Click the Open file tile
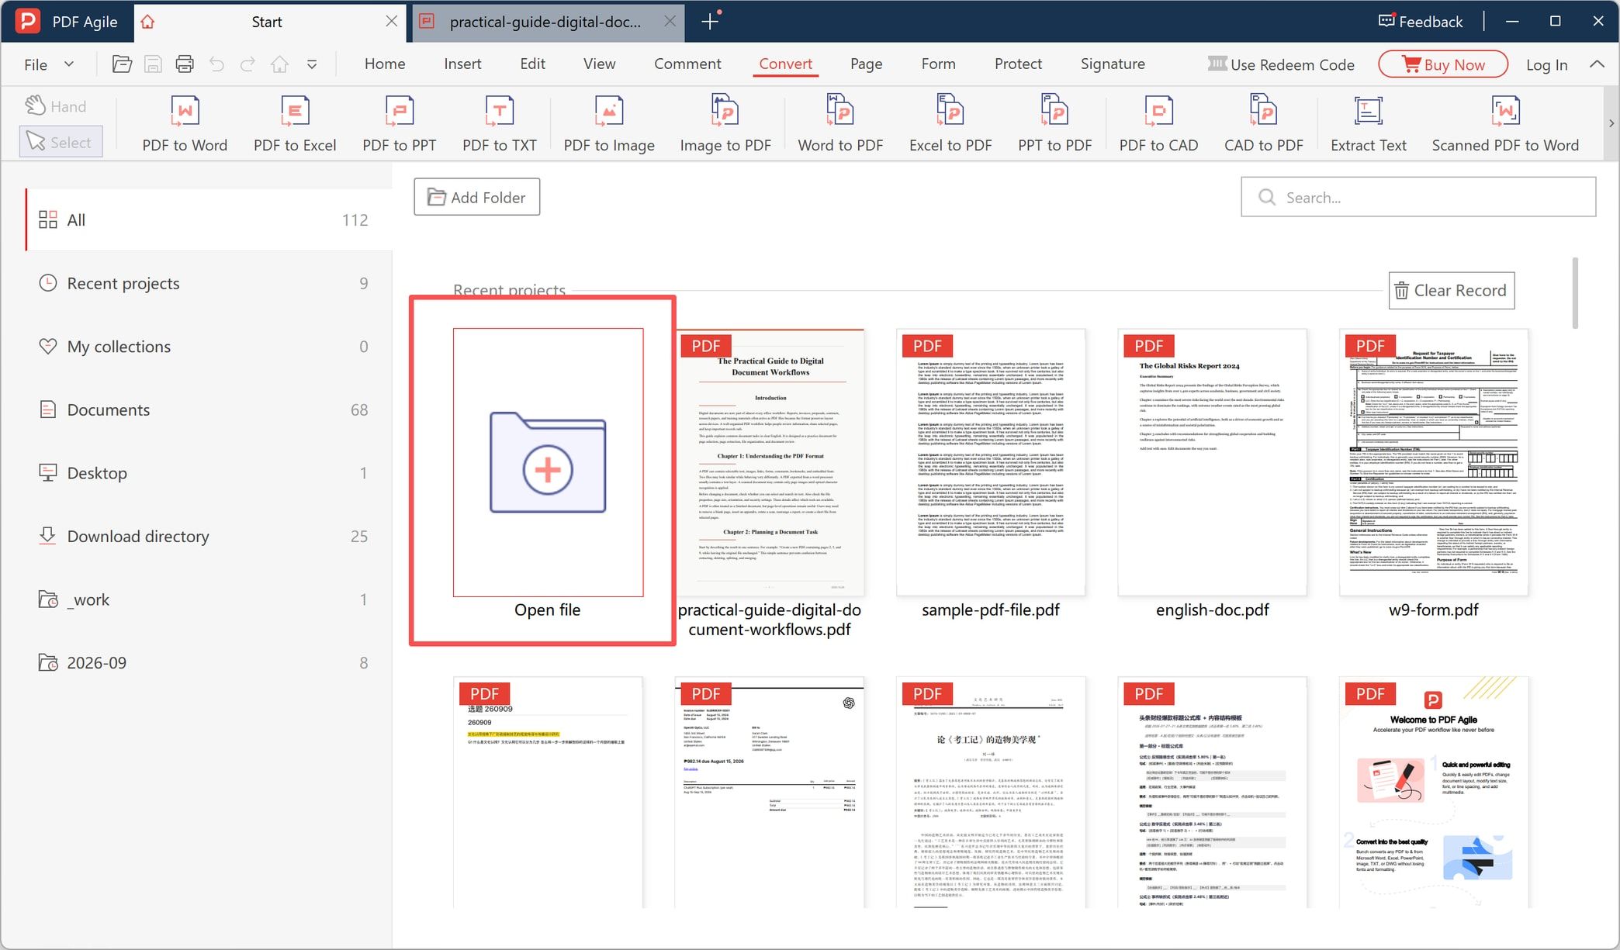The width and height of the screenshot is (1620, 950). click(548, 463)
